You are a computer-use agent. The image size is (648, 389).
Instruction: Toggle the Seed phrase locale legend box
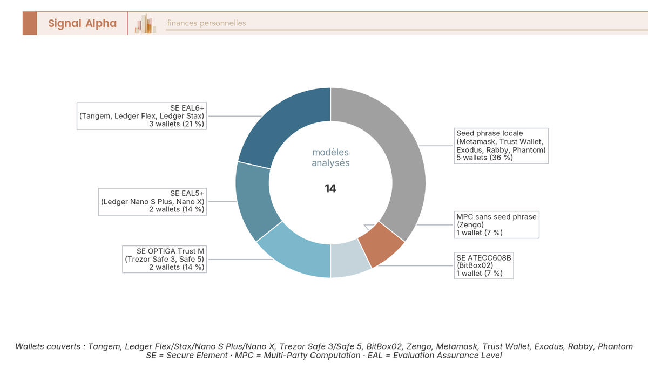point(501,146)
